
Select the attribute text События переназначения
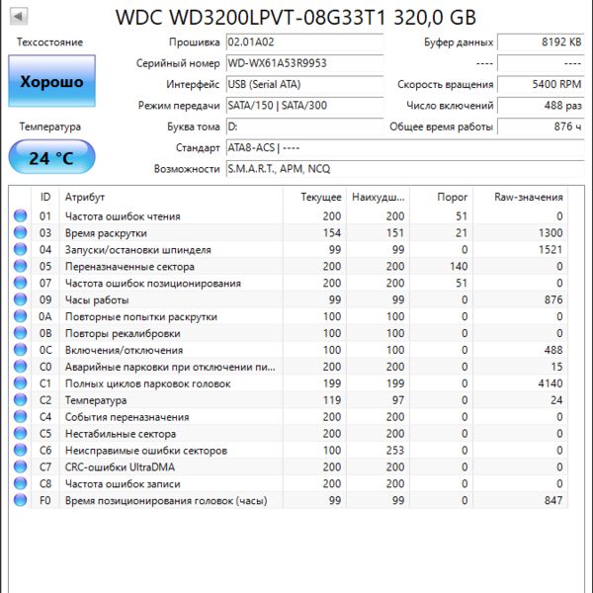(x=127, y=417)
